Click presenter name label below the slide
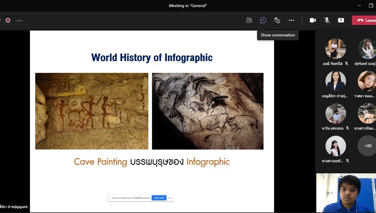This screenshot has width=376, height=213. pos(14,207)
